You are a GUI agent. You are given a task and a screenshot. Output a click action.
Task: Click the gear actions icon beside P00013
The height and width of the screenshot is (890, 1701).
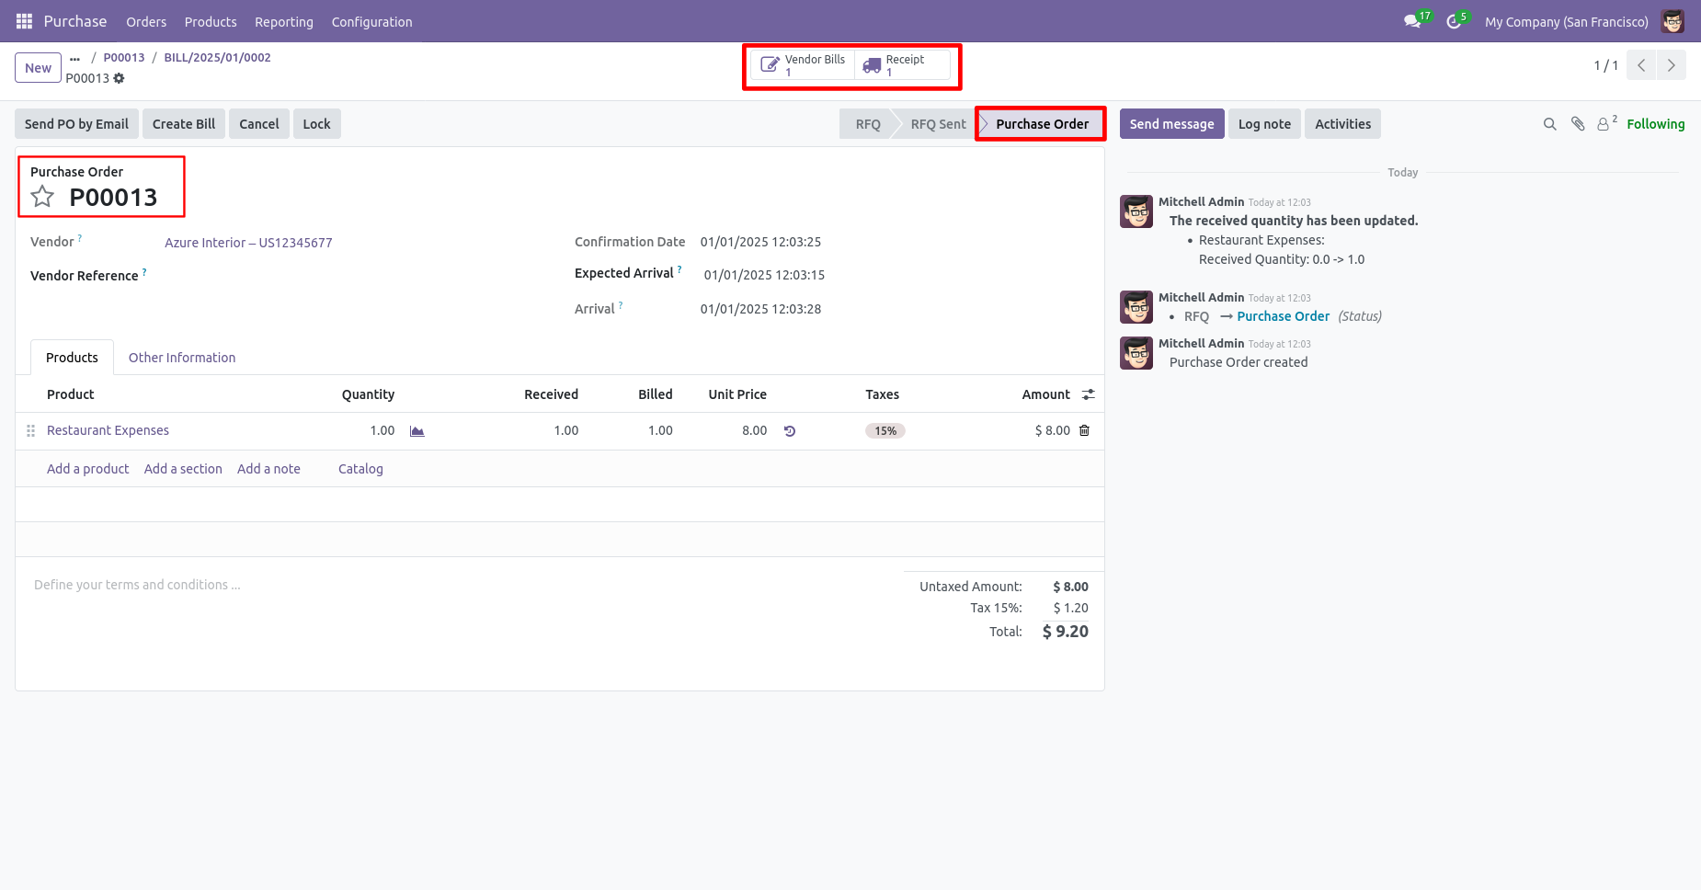pos(119,78)
